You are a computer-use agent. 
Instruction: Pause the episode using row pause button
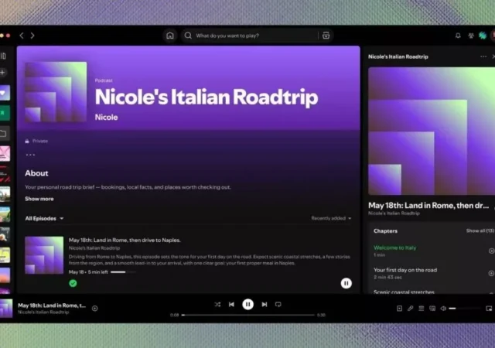point(346,283)
